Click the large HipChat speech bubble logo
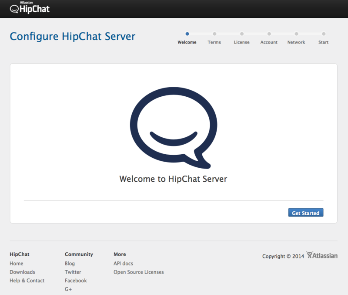The width and height of the screenshot is (348, 295). [x=174, y=128]
